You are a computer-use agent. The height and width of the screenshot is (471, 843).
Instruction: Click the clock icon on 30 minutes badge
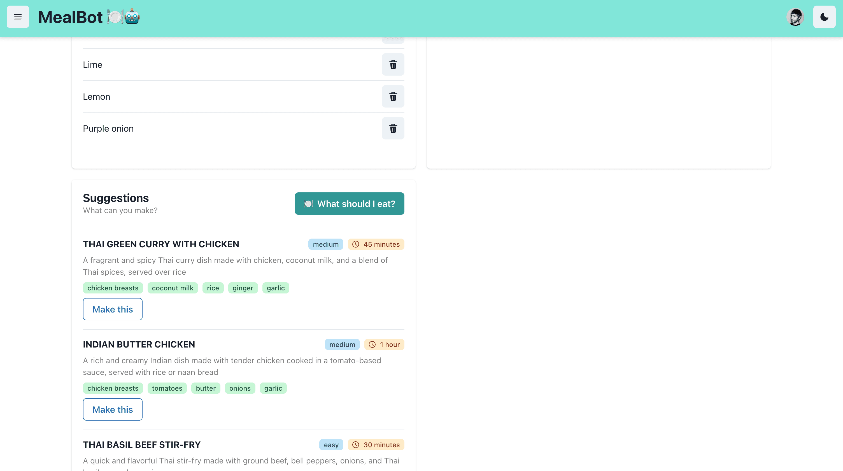point(356,445)
